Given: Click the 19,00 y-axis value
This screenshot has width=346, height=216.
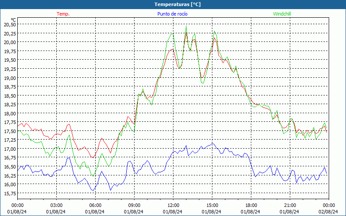Looking at the screenshot, I should coord(10,78).
